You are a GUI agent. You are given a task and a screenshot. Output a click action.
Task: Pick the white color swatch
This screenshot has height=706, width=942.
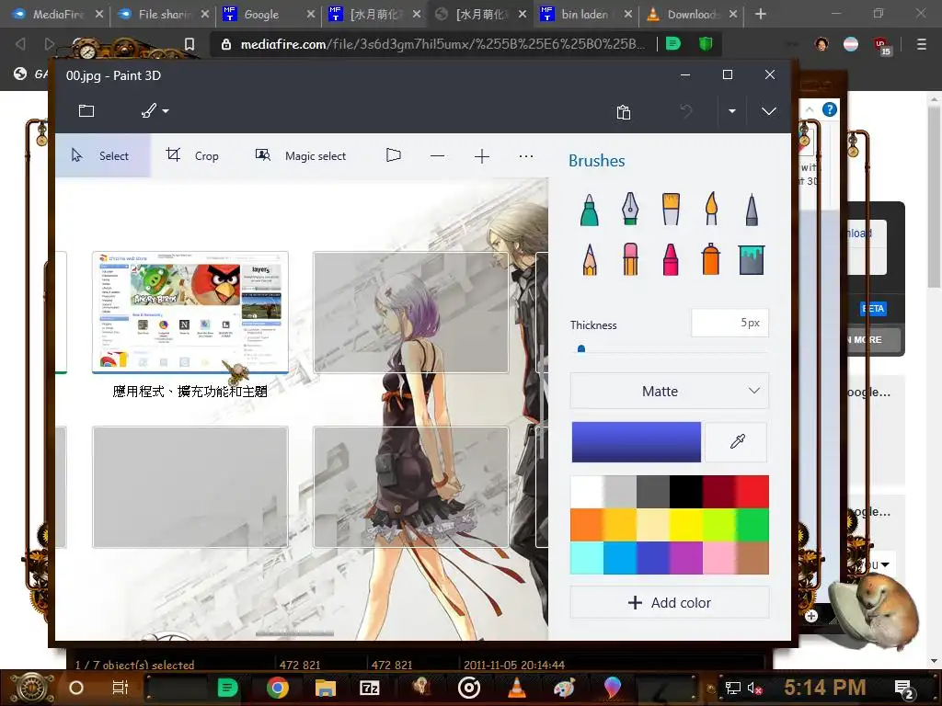click(587, 492)
